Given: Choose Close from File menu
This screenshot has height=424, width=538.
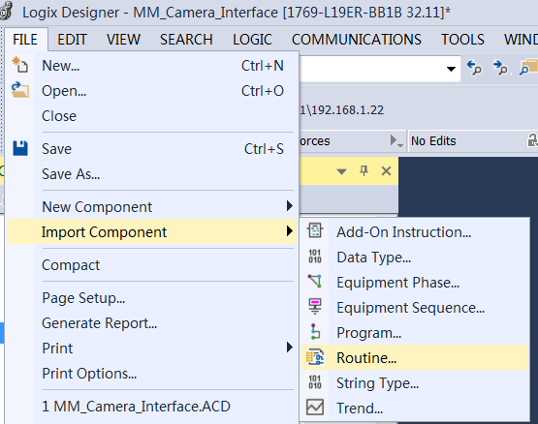Looking at the screenshot, I should pyautogui.click(x=151, y=116).
